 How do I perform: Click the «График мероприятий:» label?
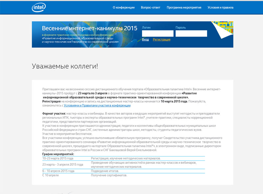tap(58, 154)
